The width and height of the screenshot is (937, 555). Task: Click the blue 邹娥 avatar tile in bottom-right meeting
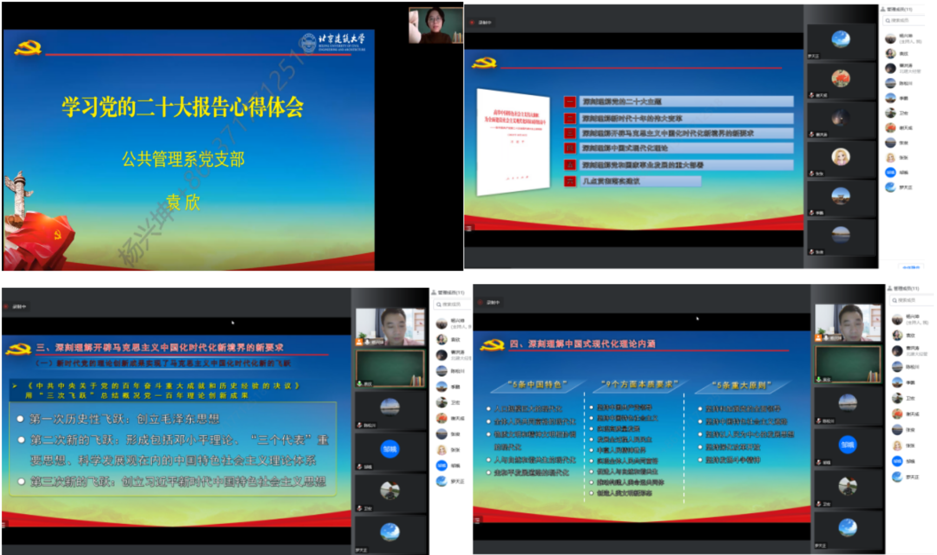848,445
